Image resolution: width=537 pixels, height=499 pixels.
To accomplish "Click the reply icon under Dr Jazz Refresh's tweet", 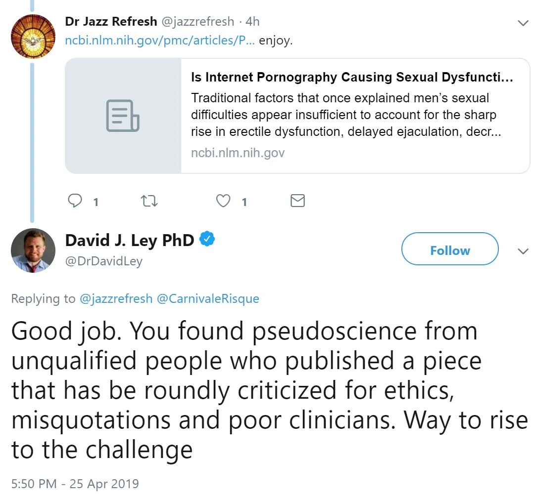I will pos(75,201).
